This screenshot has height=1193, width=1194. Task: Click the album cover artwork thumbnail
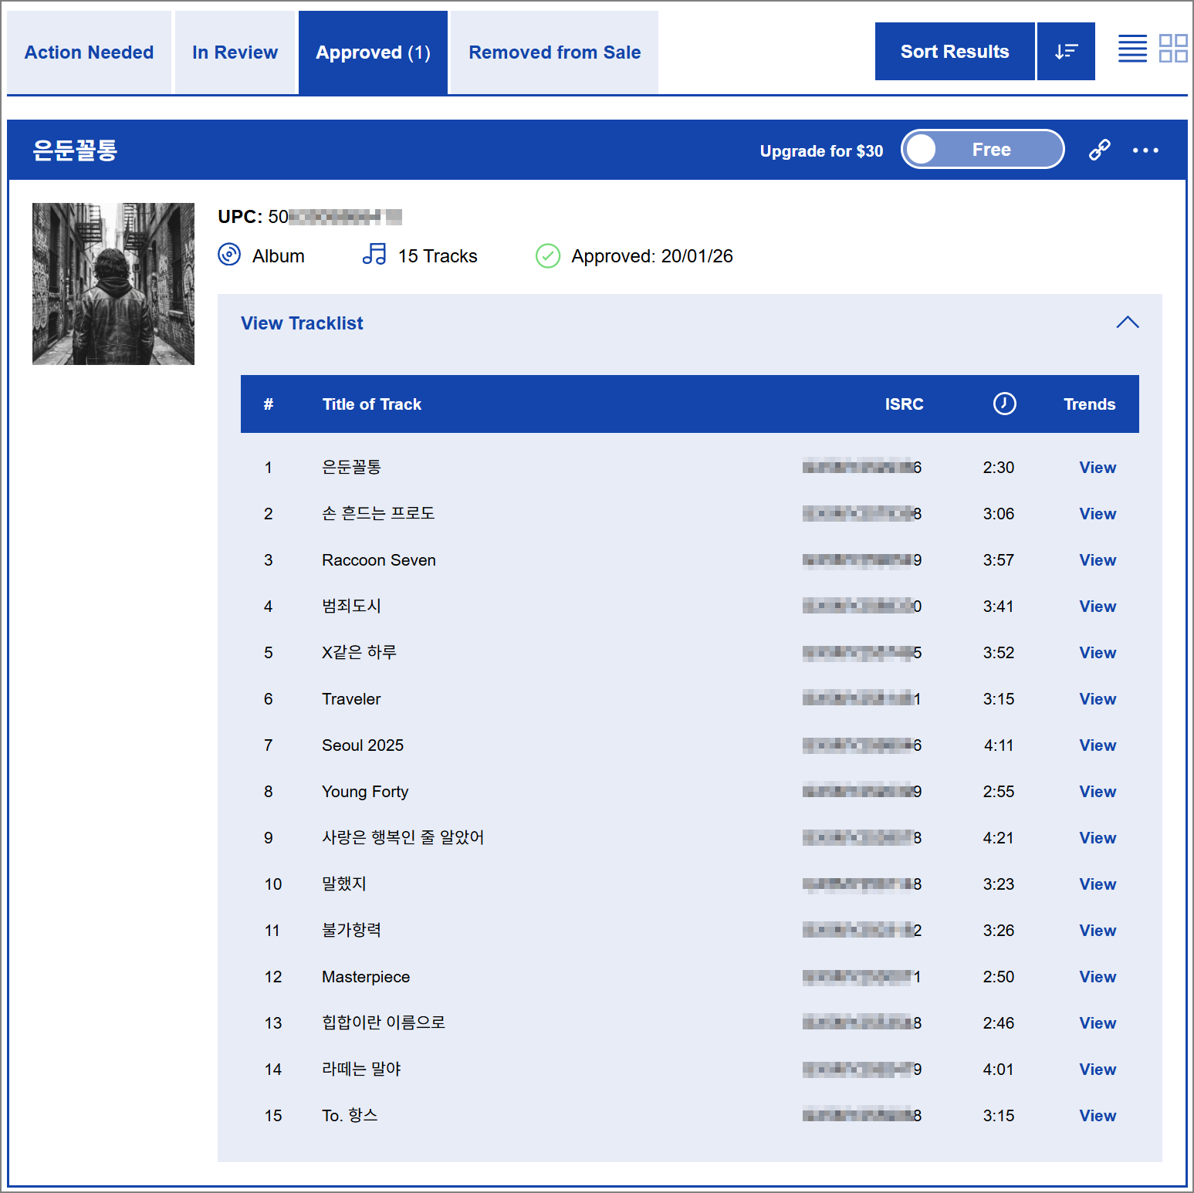[x=113, y=284]
